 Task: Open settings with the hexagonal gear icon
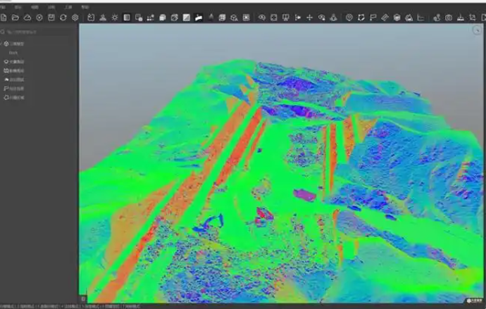[75, 18]
